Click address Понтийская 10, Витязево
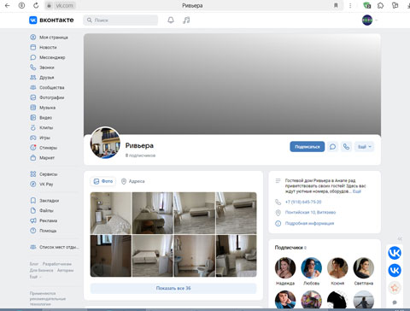Image resolution: width=410 pixels, height=311 pixels. click(310, 213)
